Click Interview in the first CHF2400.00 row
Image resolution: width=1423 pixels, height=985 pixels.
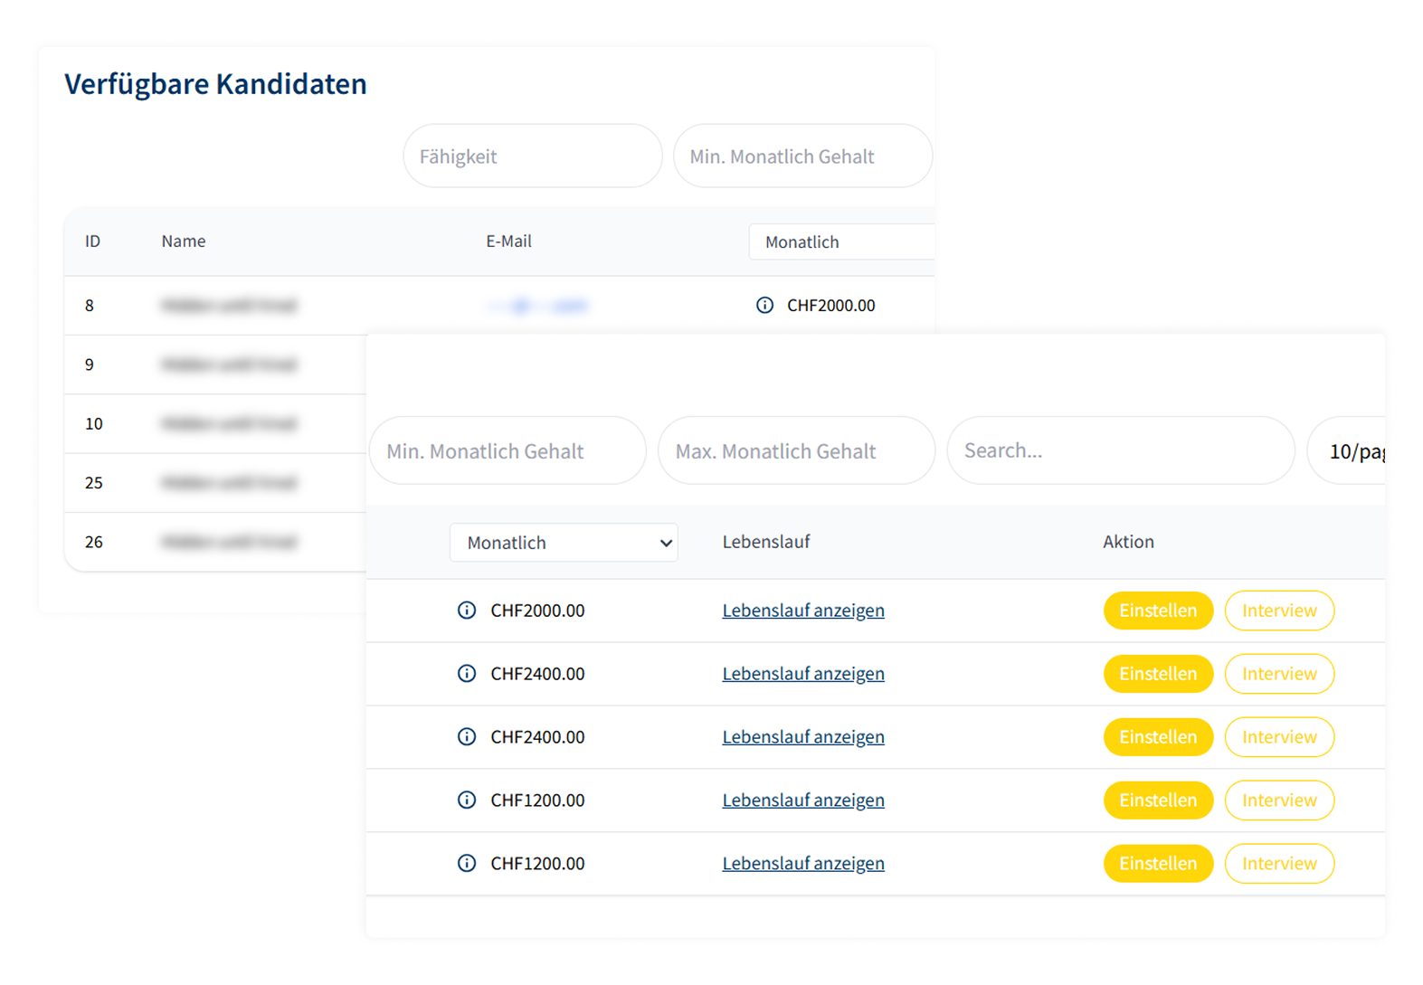pyautogui.click(x=1279, y=674)
